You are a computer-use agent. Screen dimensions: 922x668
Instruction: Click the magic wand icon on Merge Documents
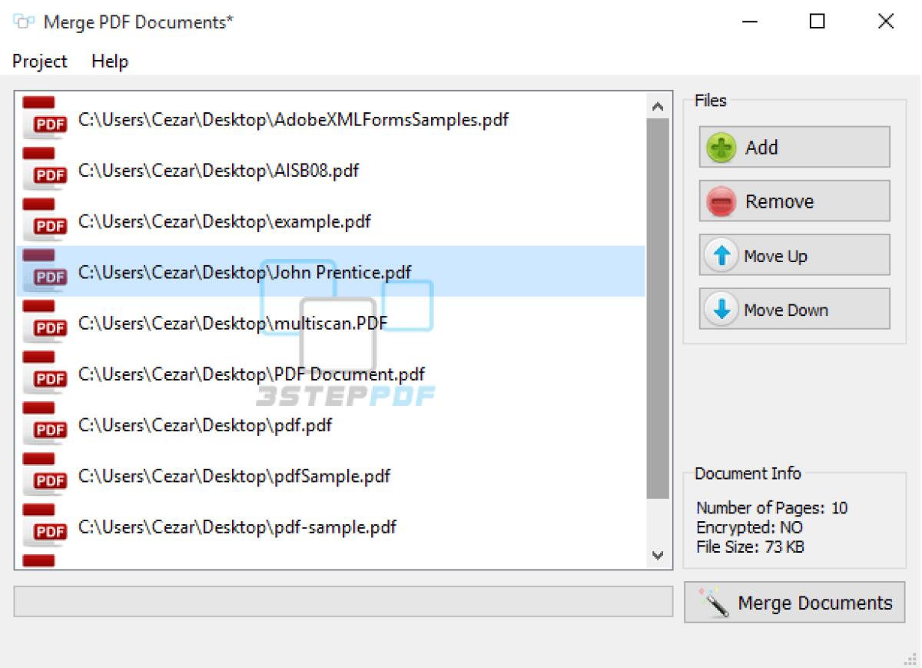718,603
